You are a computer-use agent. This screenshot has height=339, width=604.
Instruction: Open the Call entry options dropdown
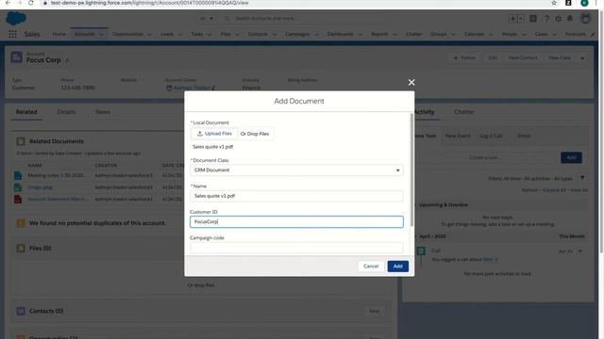(x=580, y=251)
